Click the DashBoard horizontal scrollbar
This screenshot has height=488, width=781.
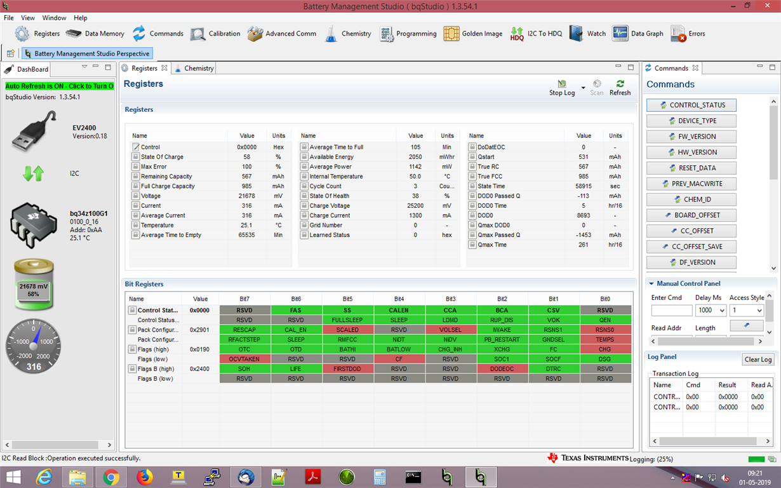pos(57,445)
